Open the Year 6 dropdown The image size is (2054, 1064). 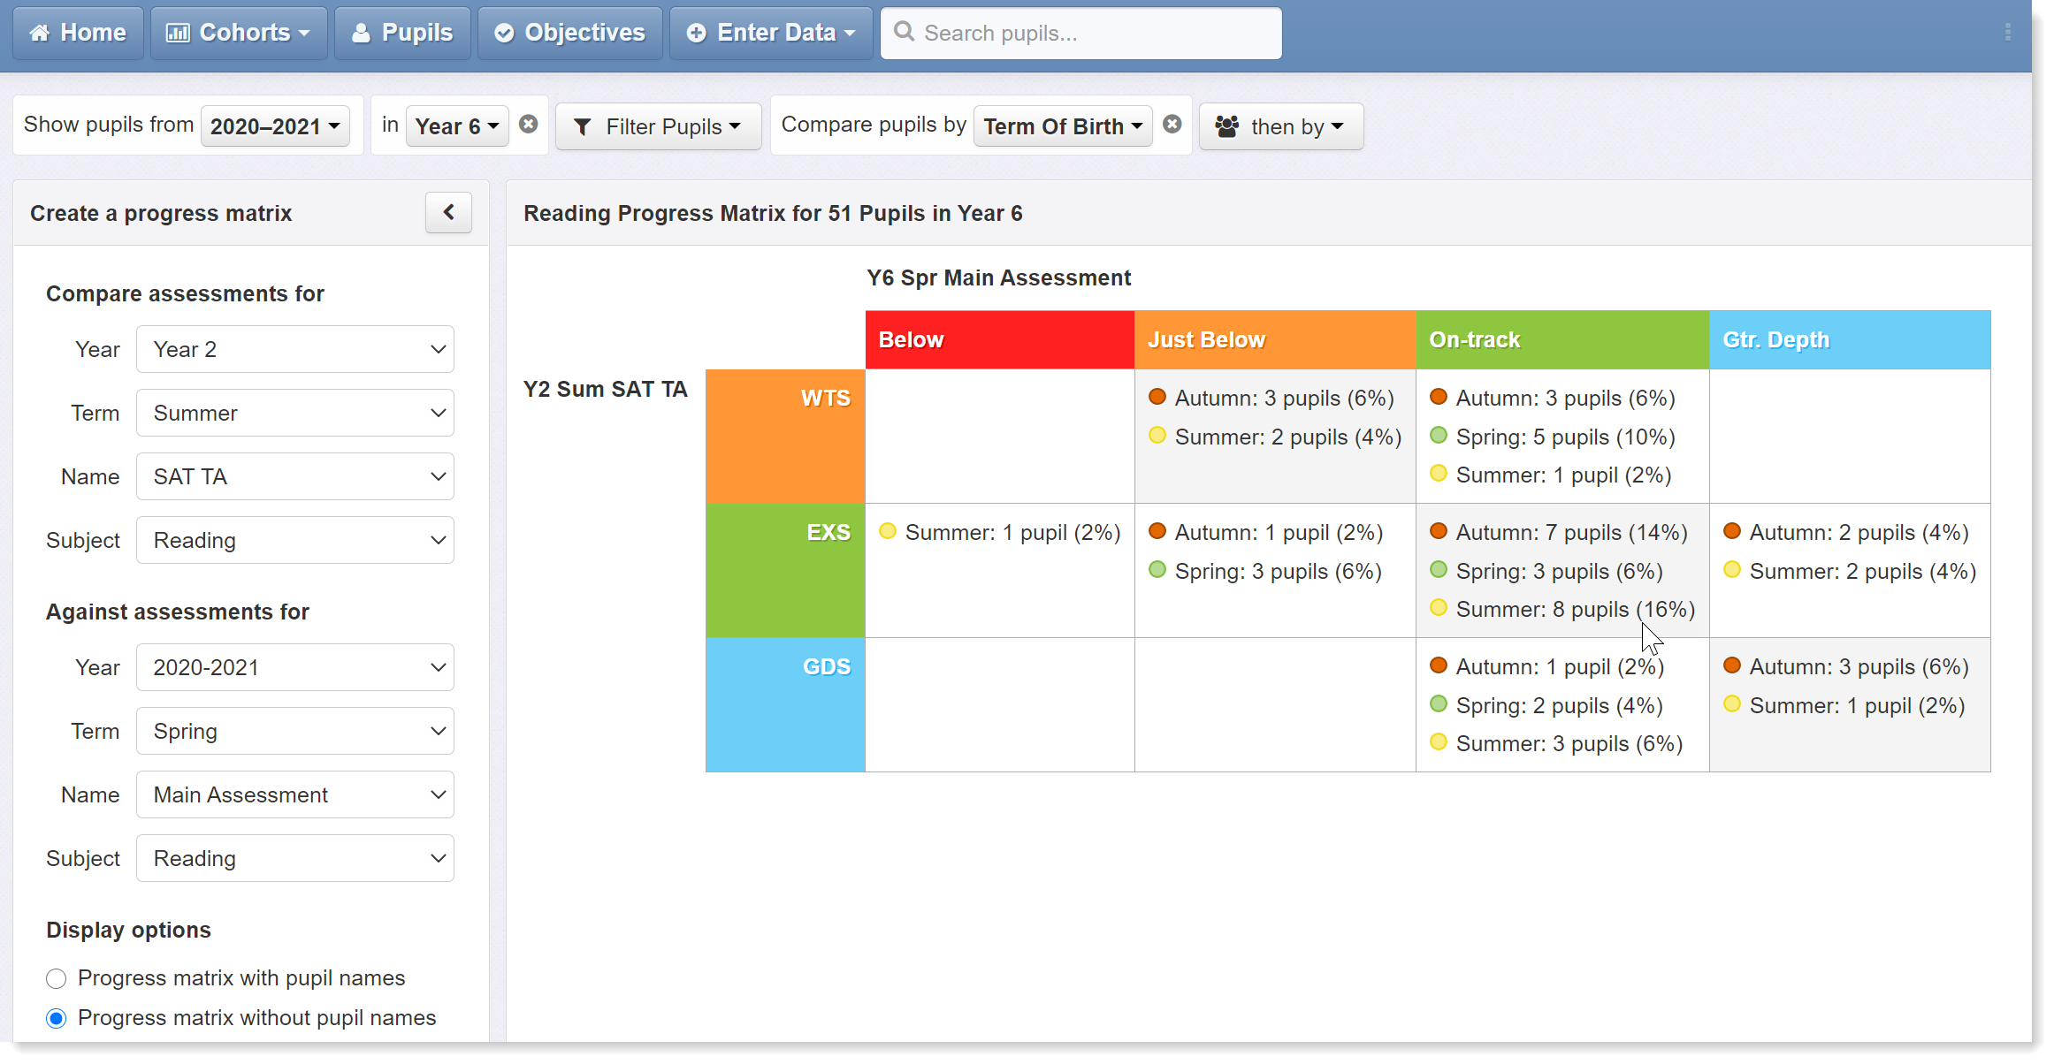457,126
